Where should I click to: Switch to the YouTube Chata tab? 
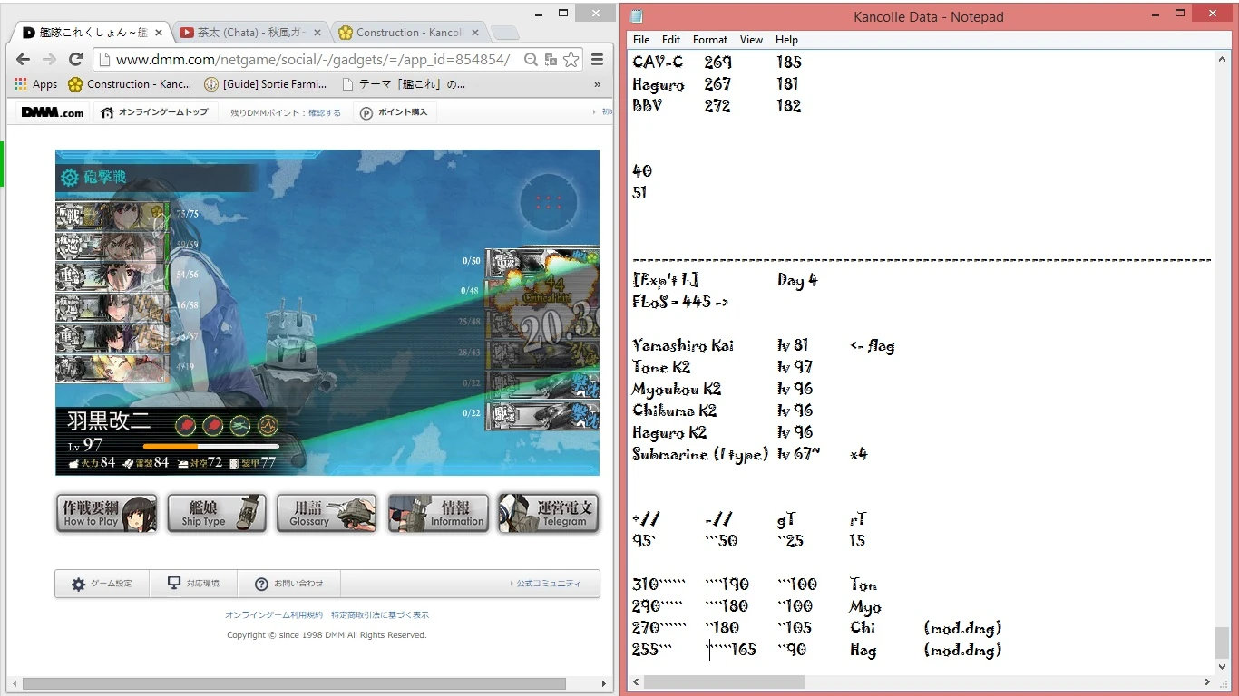[251, 33]
